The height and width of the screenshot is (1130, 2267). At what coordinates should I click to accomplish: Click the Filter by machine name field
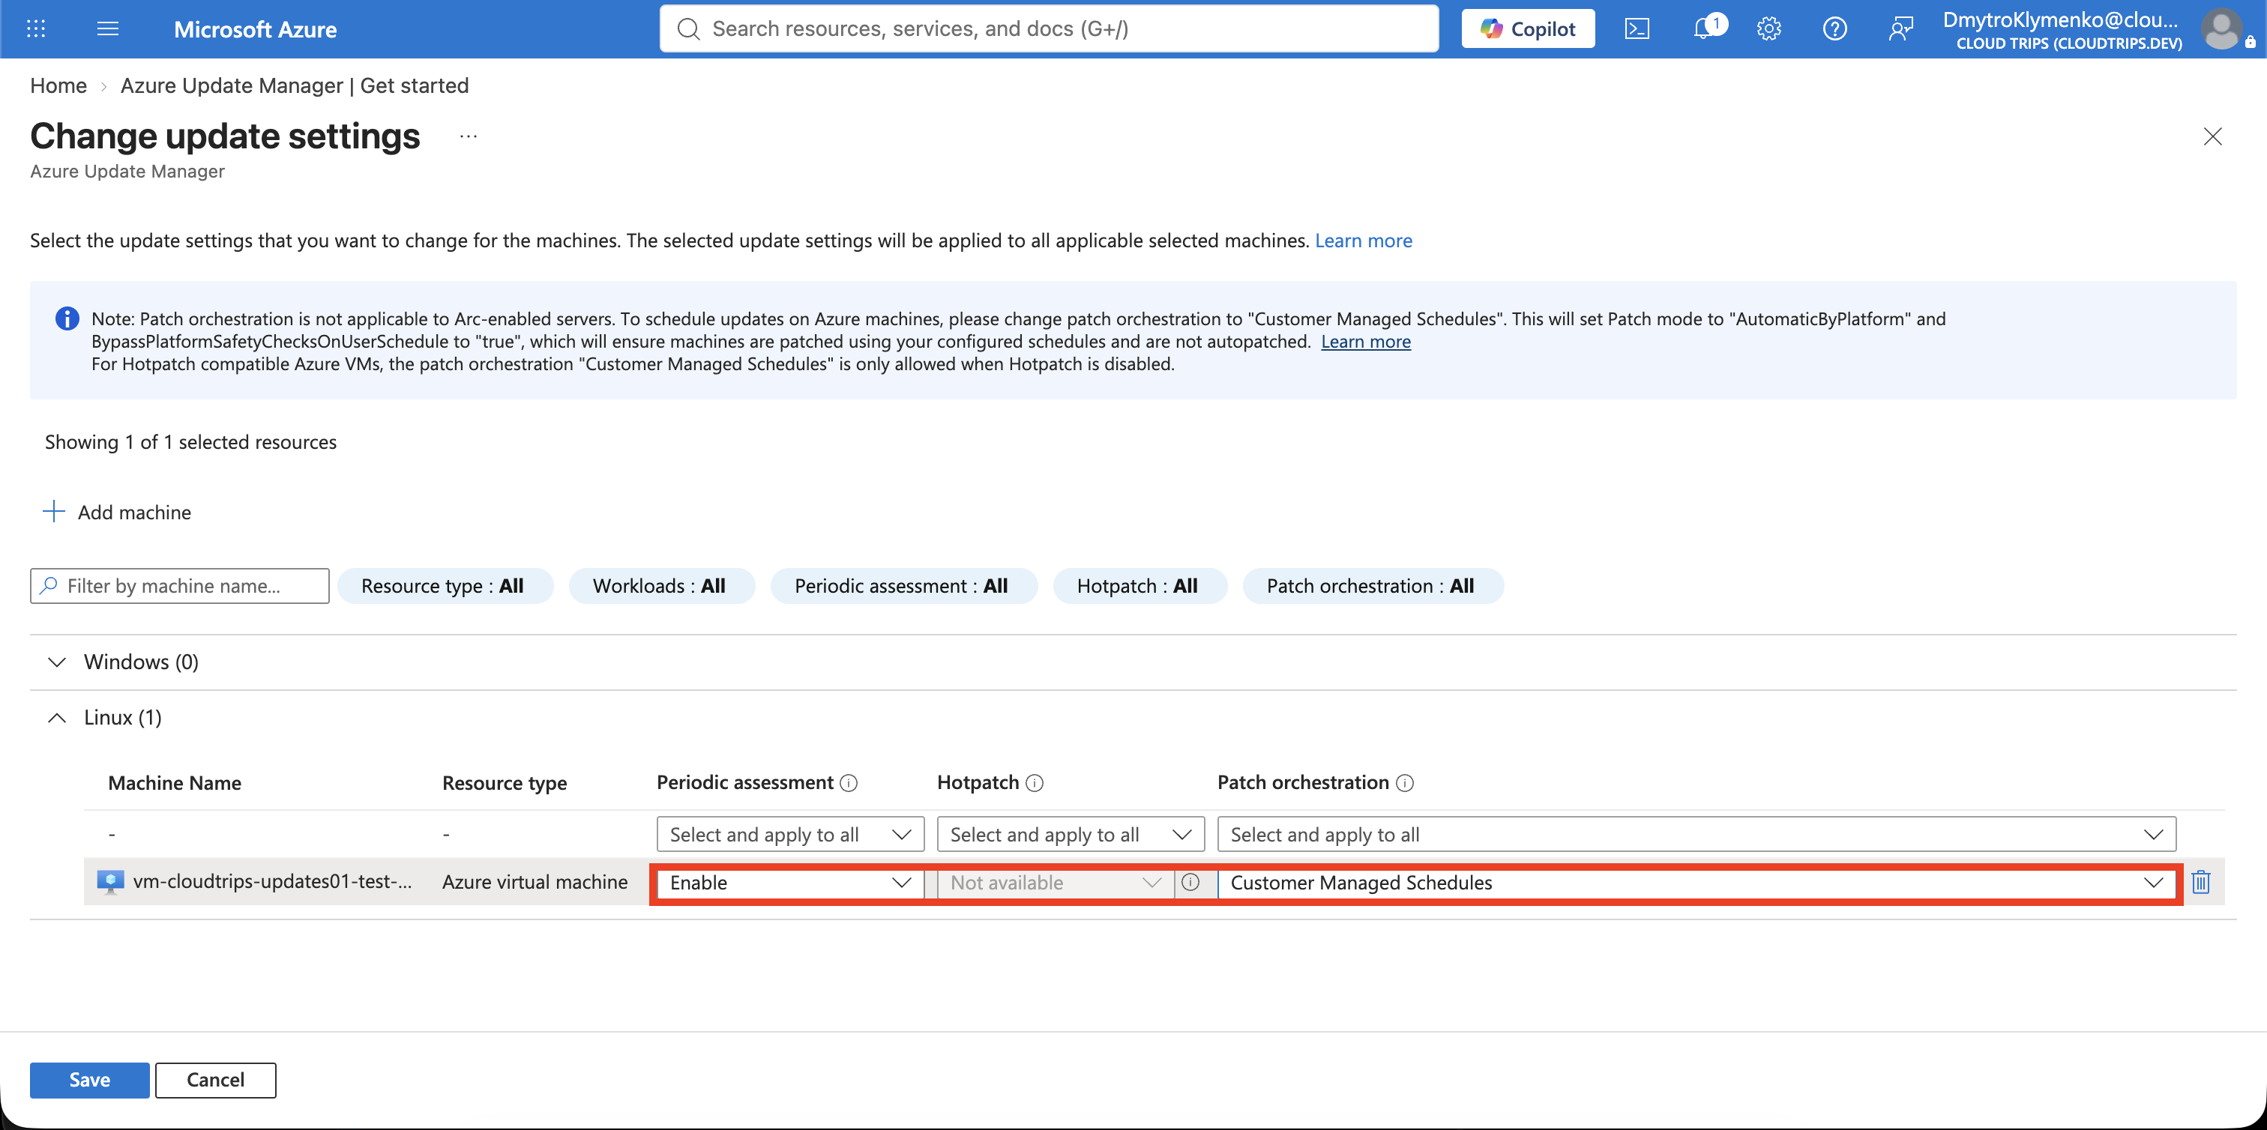pos(179,586)
